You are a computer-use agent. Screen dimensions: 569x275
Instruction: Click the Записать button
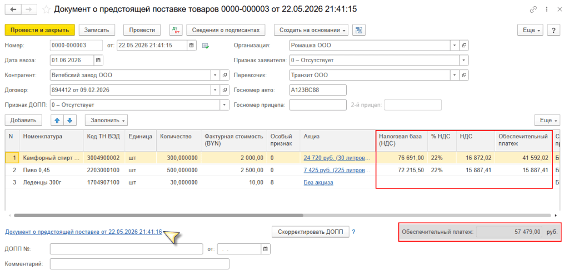(97, 30)
